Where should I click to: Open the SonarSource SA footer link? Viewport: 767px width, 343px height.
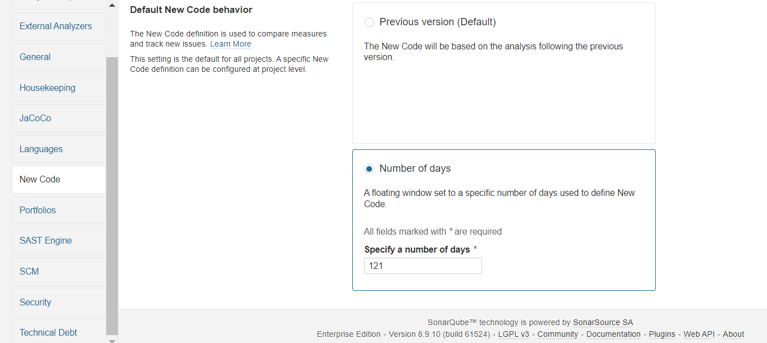click(x=602, y=323)
